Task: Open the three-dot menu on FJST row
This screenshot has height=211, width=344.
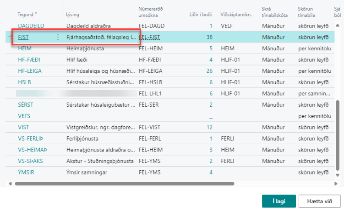Action: 58,37
